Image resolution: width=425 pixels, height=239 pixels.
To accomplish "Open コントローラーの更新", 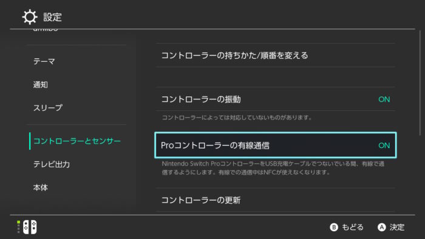I will pos(276,200).
